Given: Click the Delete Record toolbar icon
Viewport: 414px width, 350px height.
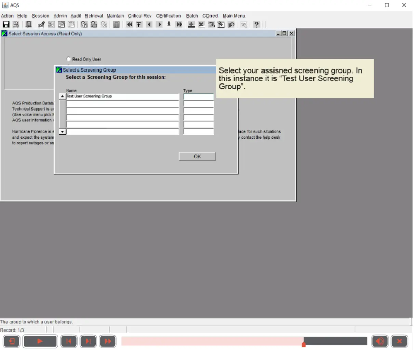Looking at the screenshot, I should [201, 24].
